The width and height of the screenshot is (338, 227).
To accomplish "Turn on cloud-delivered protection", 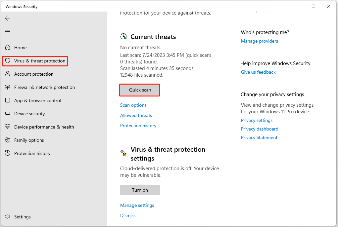I will pos(140,190).
